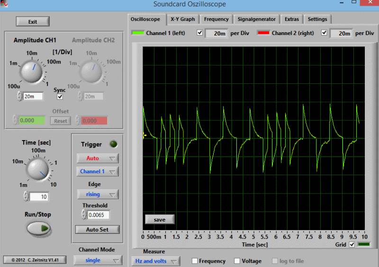Click the green CH1 offset stepper arrows
The height and width of the screenshot is (267, 379).
pyautogui.click(x=15, y=120)
